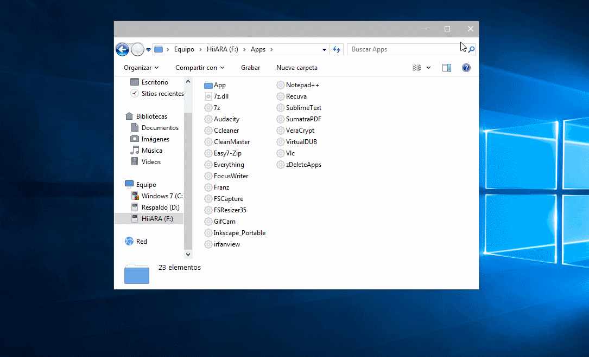This screenshot has width=589, height=357.
Task: Select the Audacity icon
Action: click(x=208, y=119)
